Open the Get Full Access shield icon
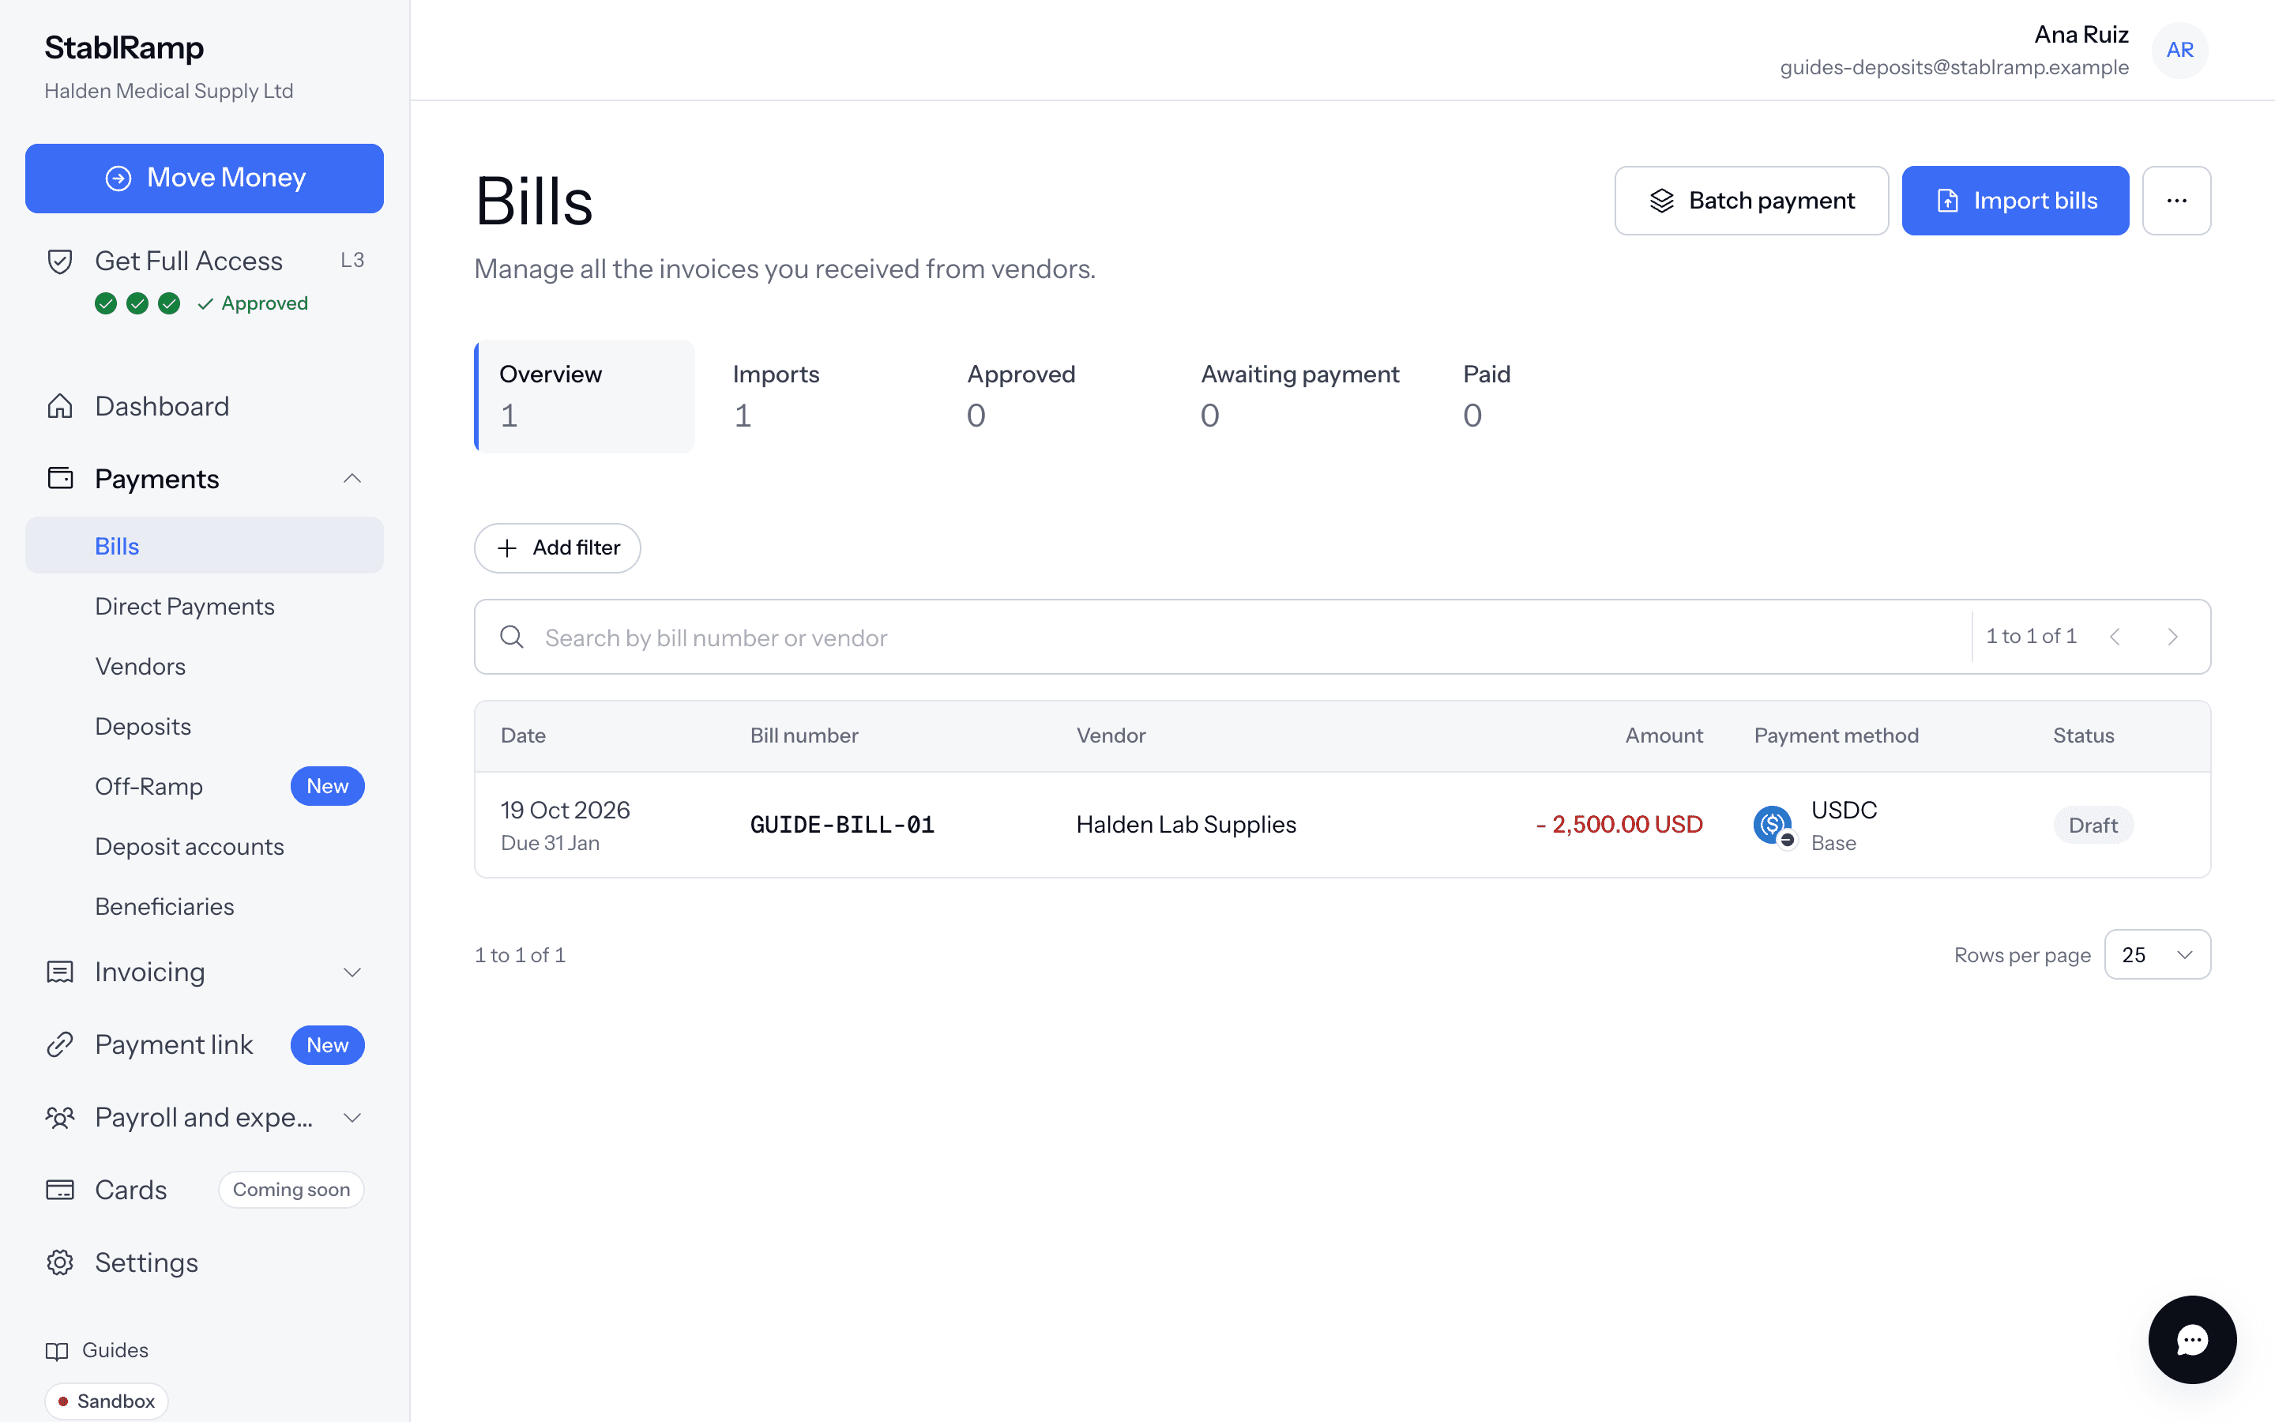 (x=60, y=261)
